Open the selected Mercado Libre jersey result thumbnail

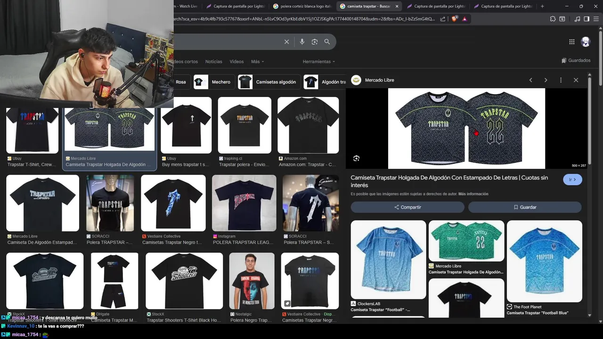(x=109, y=129)
